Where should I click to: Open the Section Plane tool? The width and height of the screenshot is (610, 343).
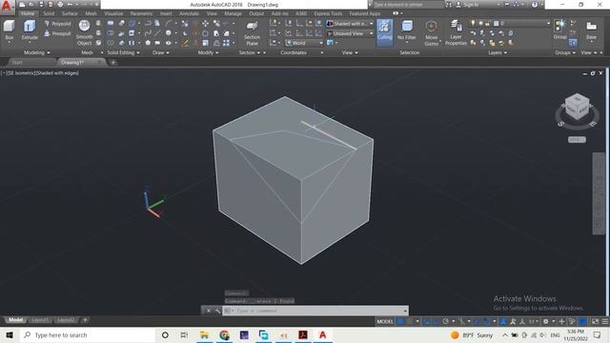pos(252,32)
